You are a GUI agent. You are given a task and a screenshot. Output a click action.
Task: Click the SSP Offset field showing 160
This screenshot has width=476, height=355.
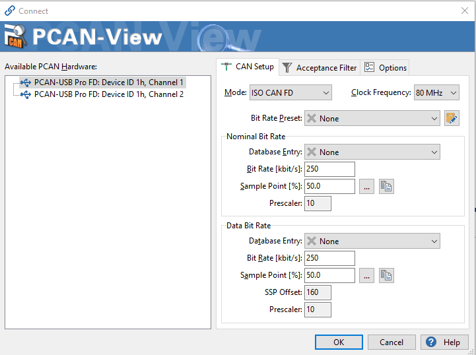[318, 292]
